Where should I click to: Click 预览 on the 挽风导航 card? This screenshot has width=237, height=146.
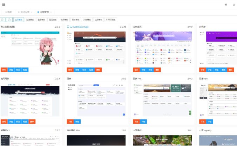(x=18, y=122)
